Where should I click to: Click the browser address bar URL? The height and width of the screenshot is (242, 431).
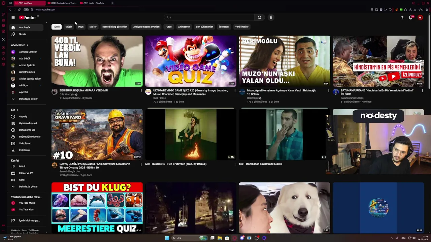[x=45, y=9]
